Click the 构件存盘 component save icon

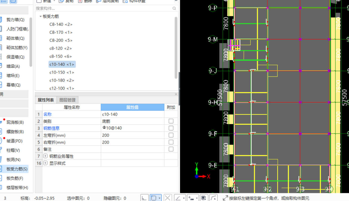point(125,1)
